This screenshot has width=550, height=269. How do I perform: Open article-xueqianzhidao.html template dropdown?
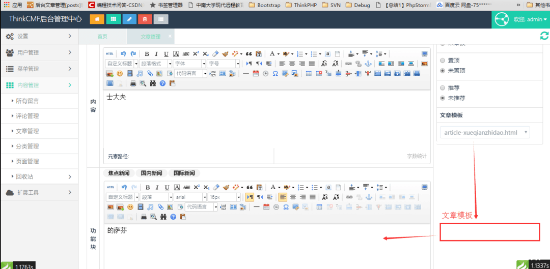click(485, 133)
